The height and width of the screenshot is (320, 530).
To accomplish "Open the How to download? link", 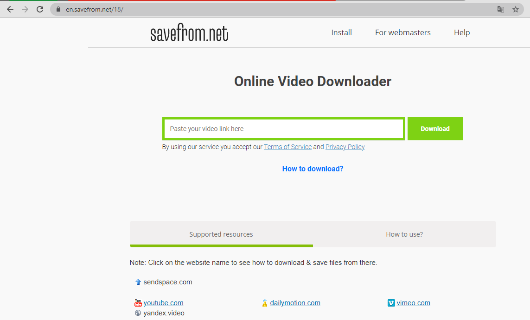I will (313, 169).
